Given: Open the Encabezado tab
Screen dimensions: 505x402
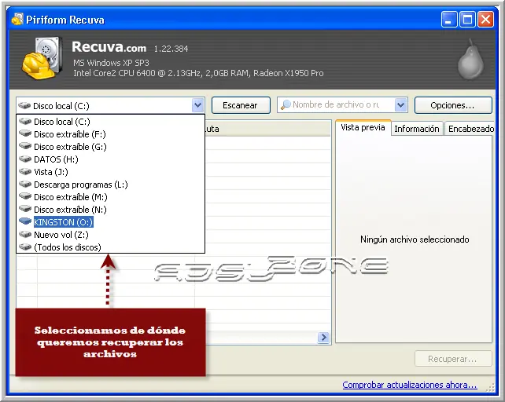Looking at the screenshot, I should 470,129.
